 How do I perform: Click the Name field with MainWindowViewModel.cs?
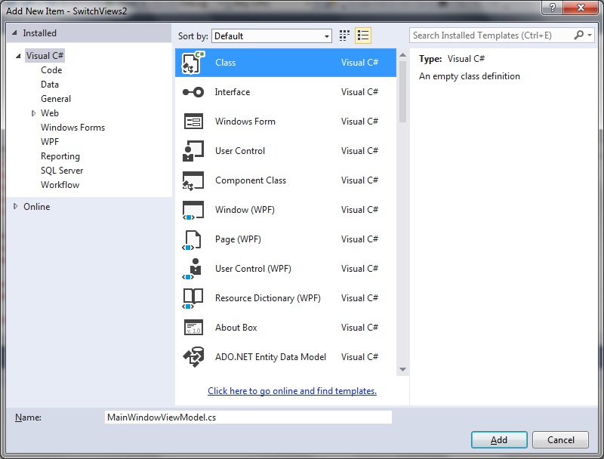tap(248, 417)
